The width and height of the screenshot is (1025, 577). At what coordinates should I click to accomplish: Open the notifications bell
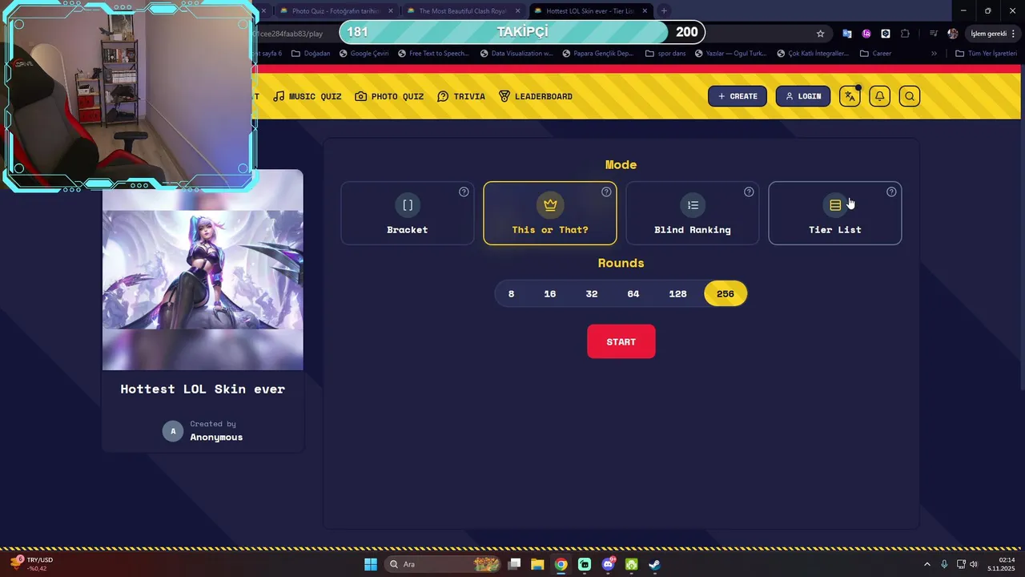(879, 96)
